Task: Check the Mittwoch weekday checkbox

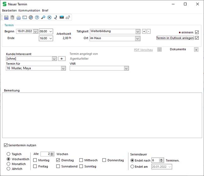Action: [82, 160]
